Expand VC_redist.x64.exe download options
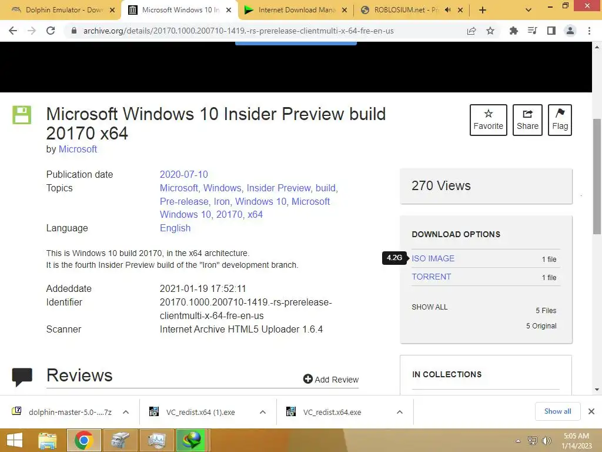602x452 pixels. pyautogui.click(x=400, y=412)
